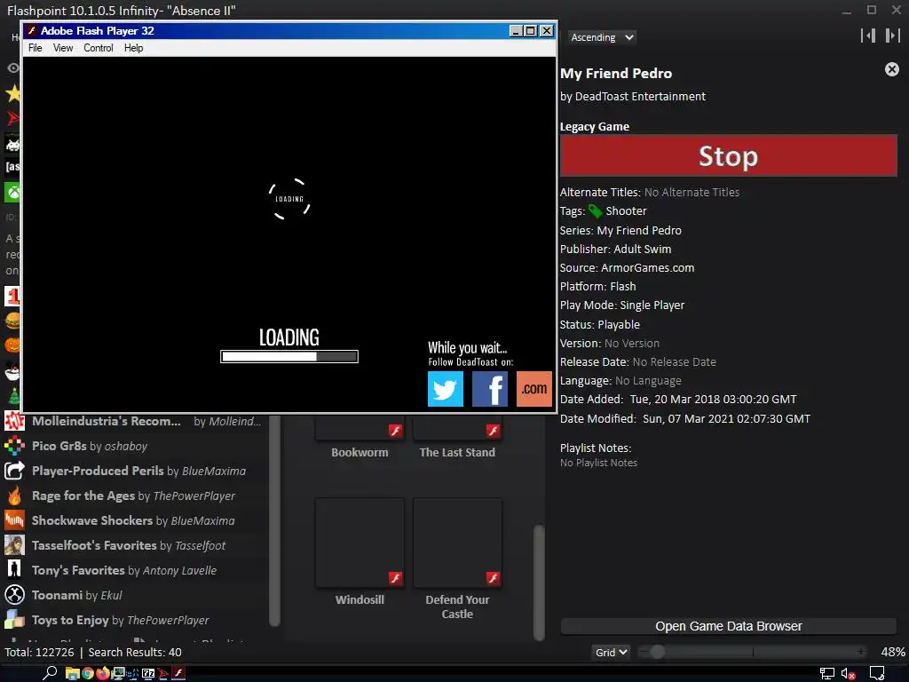This screenshot has width=909, height=682.
Task: Click the space invader playlist icon
Action: click(12, 143)
